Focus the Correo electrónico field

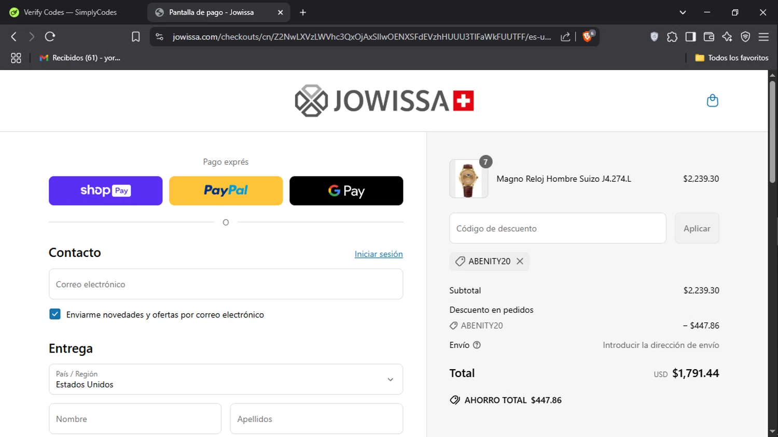pos(226,284)
